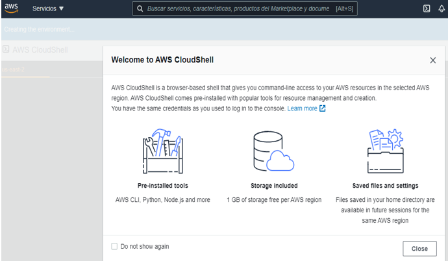Image resolution: width=448 pixels, height=261 pixels.
Task: Click the external link icon next to Learn more
Action: click(322, 108)
